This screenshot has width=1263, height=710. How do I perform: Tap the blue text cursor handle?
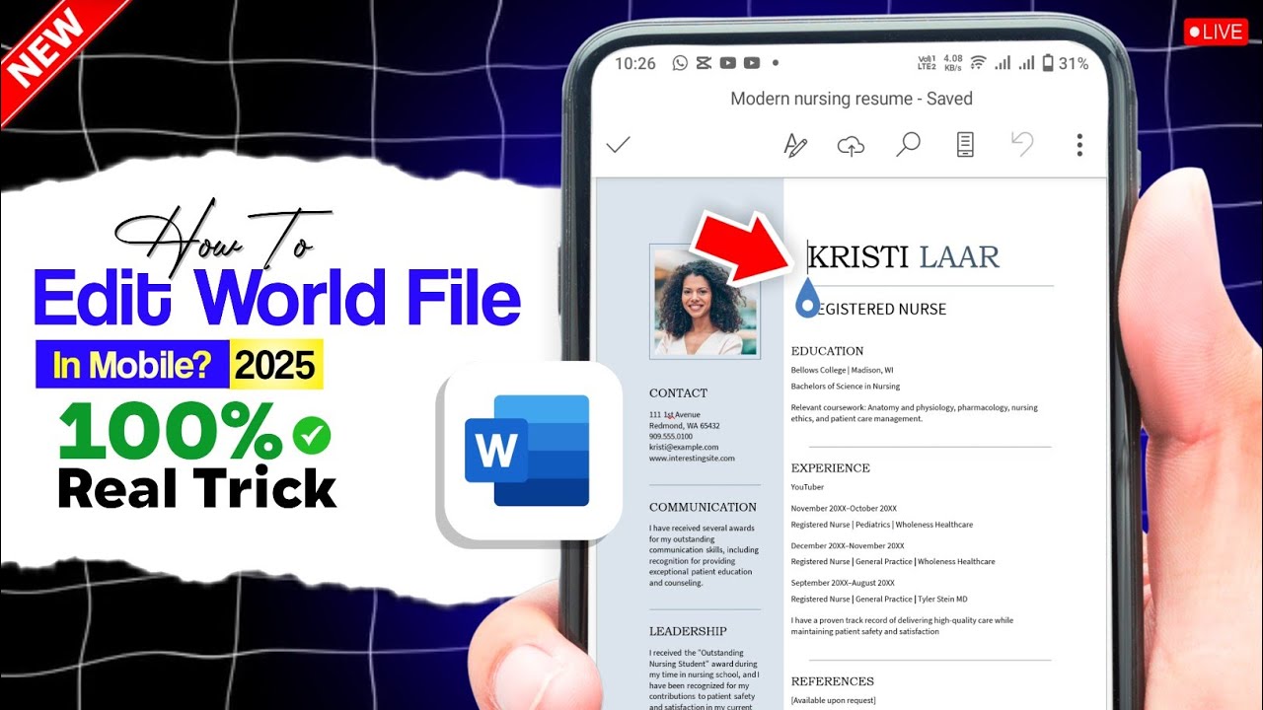coord(807,299)
